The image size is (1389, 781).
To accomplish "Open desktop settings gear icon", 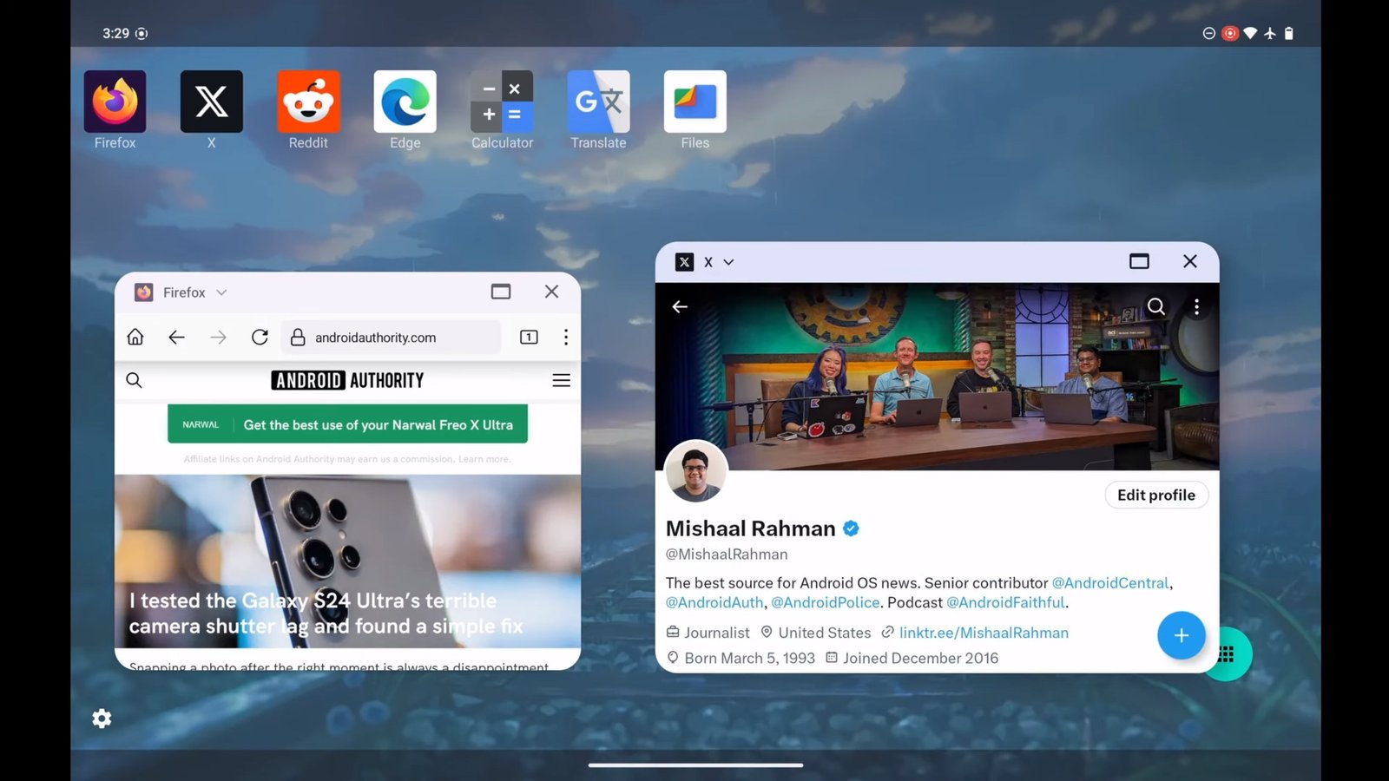I will [102, 719].
